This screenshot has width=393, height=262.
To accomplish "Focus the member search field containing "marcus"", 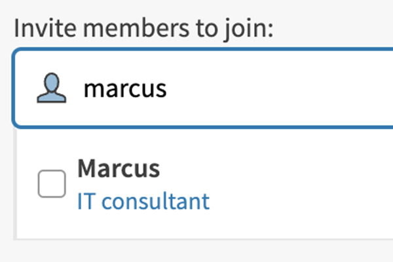I will click(x=229, y=88).
